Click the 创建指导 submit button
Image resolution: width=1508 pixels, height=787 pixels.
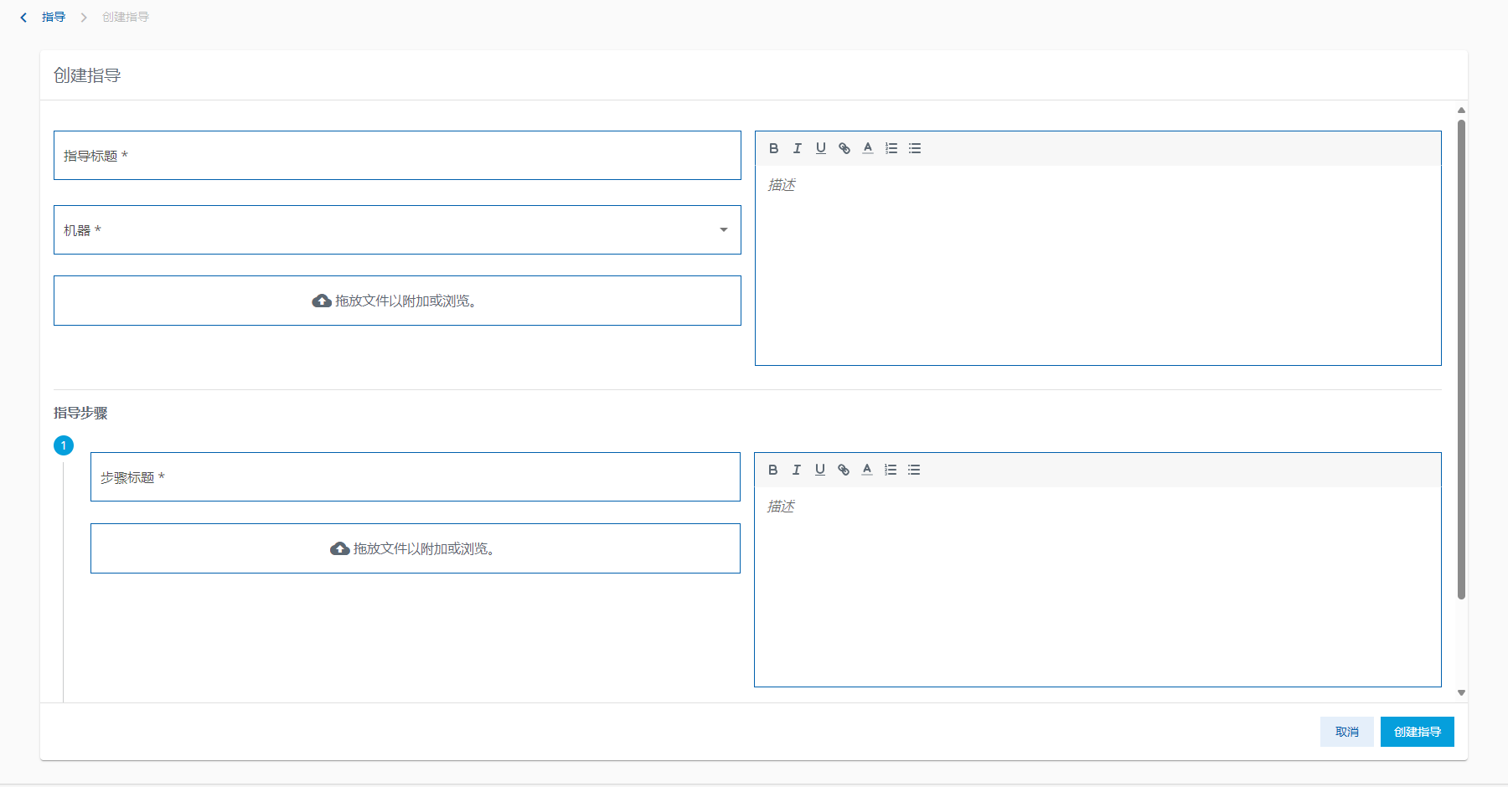click(x=1417, y=732)
